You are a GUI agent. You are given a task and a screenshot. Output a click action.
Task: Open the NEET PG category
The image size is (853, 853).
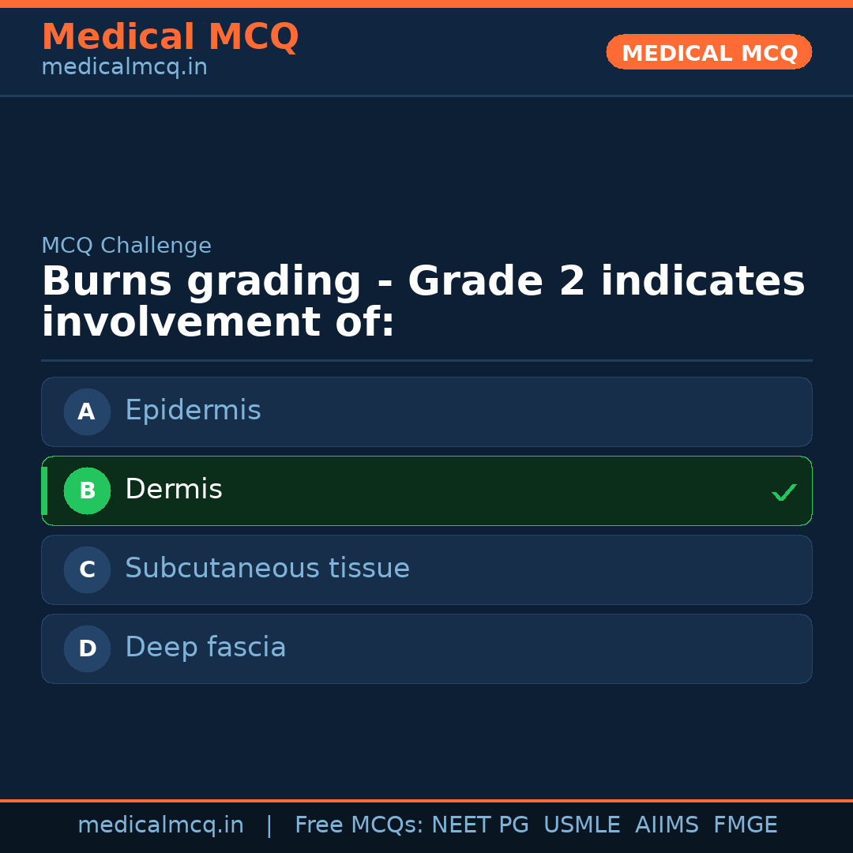pyautogui.click(x=479, y=824)
